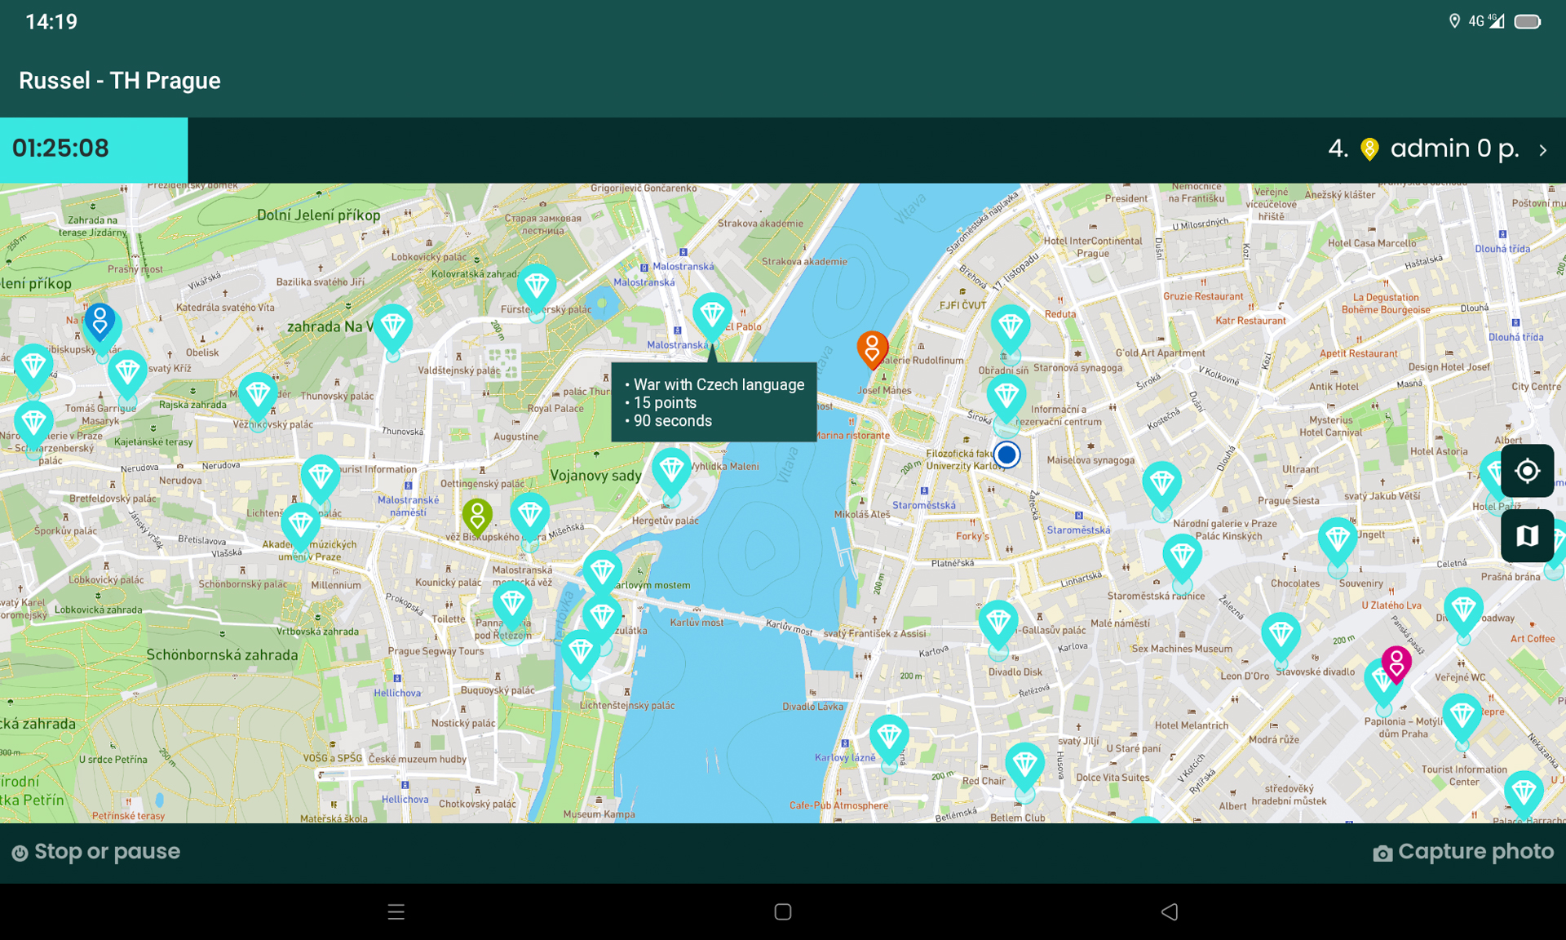The width and height of the screenshot is (1566, 940).
Task: Tap the diamond marker near Karlovy lázně
Action: (x=888, y=737)
